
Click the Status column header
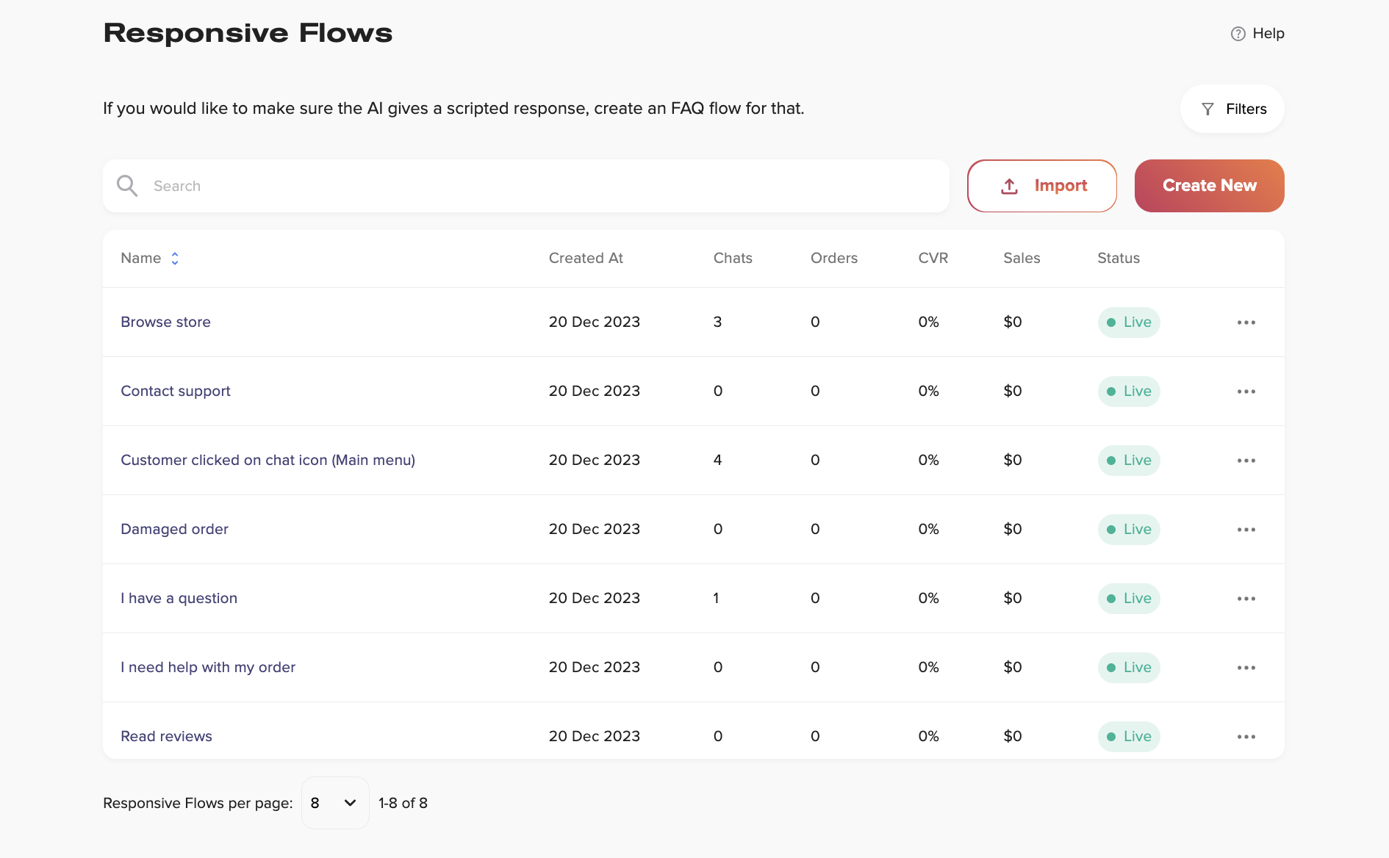(x=1119, y=258)
